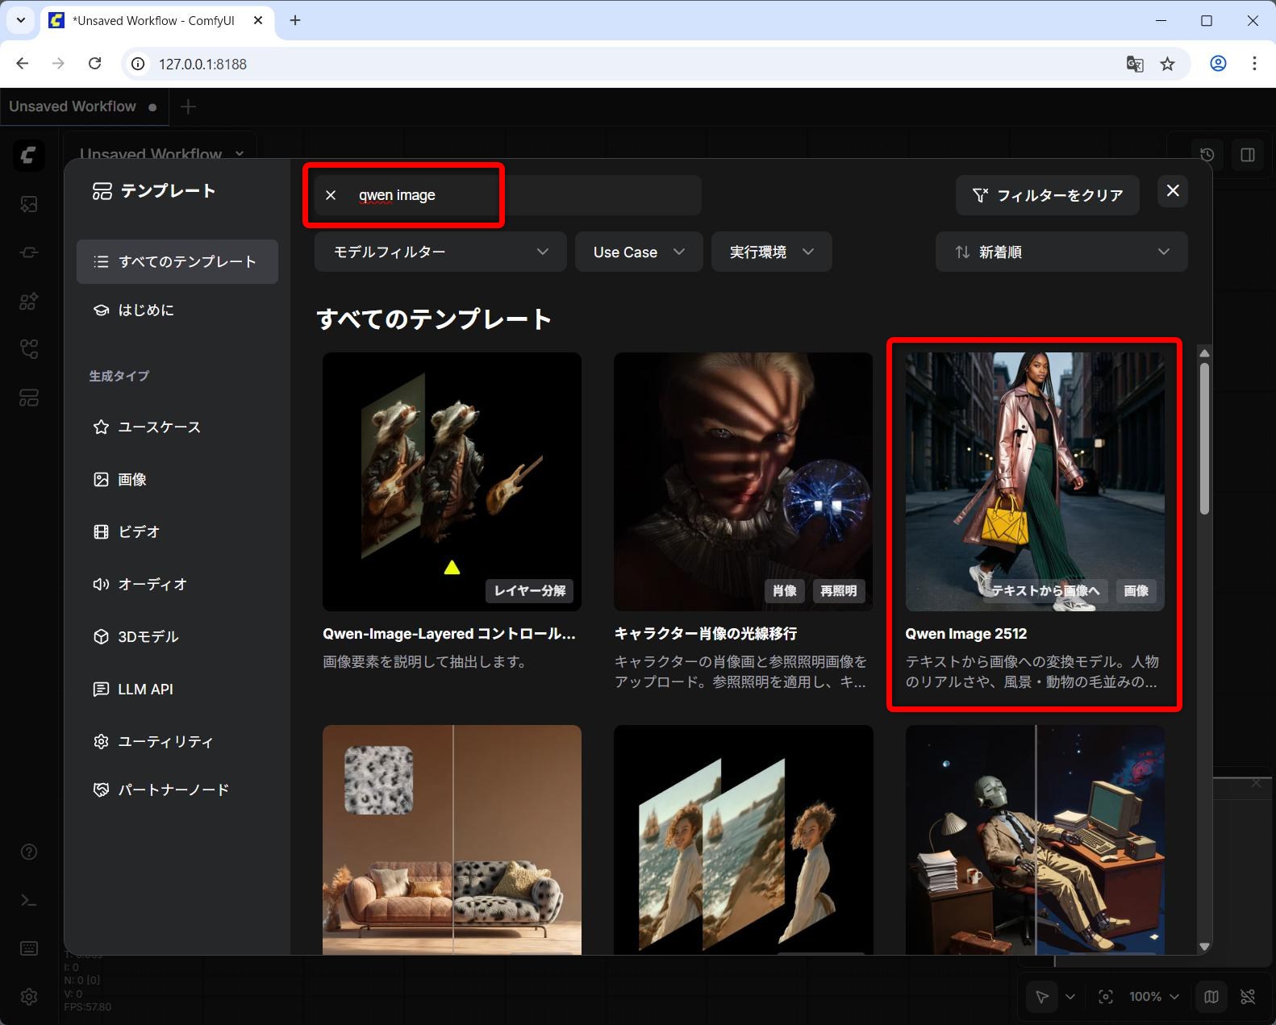This screenshot has width=1276, height=1025.
Task: Expand the モデルフィルター dropdown
Action: point(440,252)
